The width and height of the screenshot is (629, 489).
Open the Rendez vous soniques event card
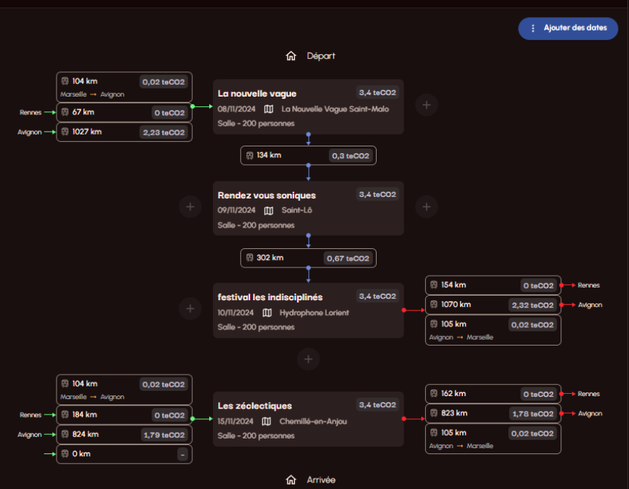point(308,208)
